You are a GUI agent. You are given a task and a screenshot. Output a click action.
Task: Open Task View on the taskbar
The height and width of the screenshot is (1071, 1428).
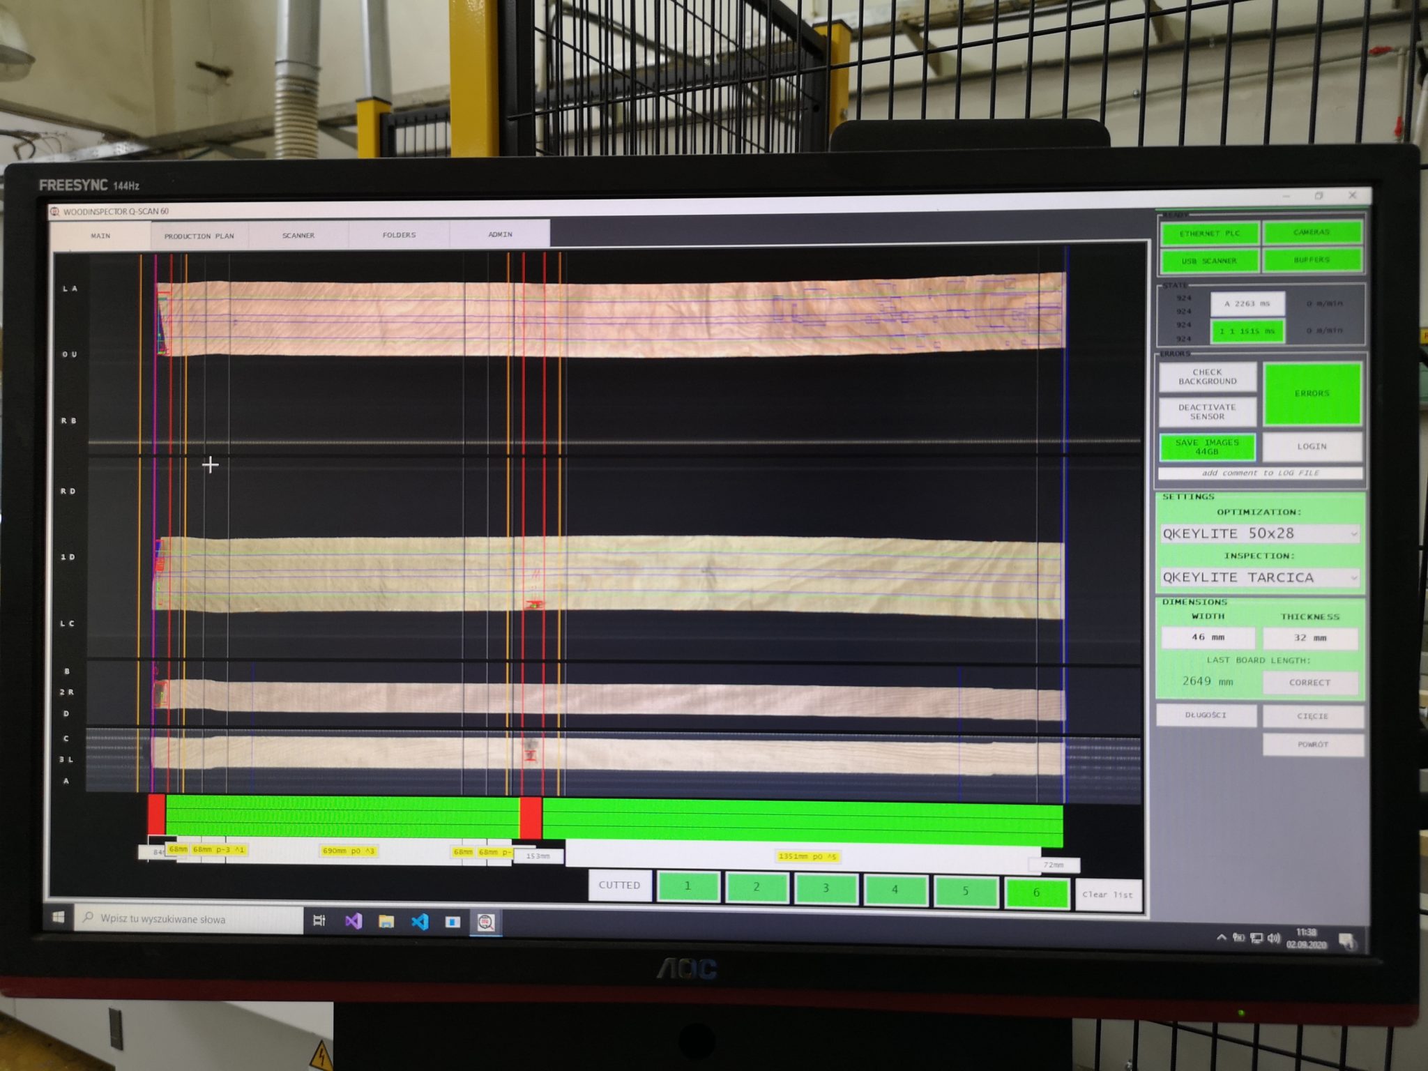tap(319, 920)
